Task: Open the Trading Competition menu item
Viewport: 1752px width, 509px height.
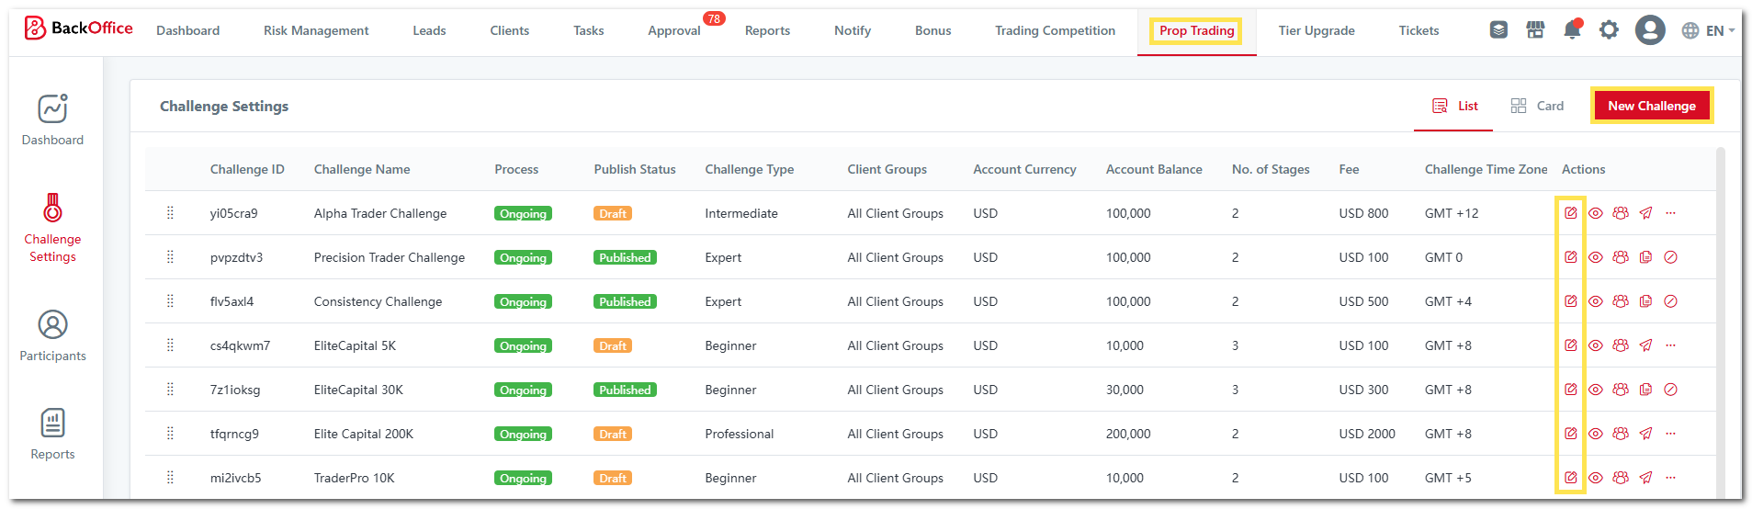Action: [x=1055, y=30]
